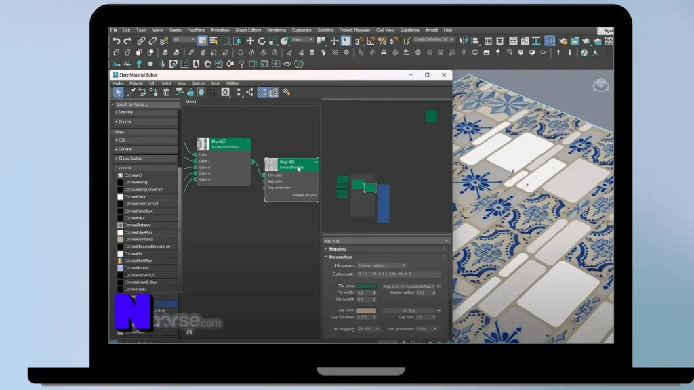Select the Link objects chain icon

pyautogui.click(x=141, y=41)
